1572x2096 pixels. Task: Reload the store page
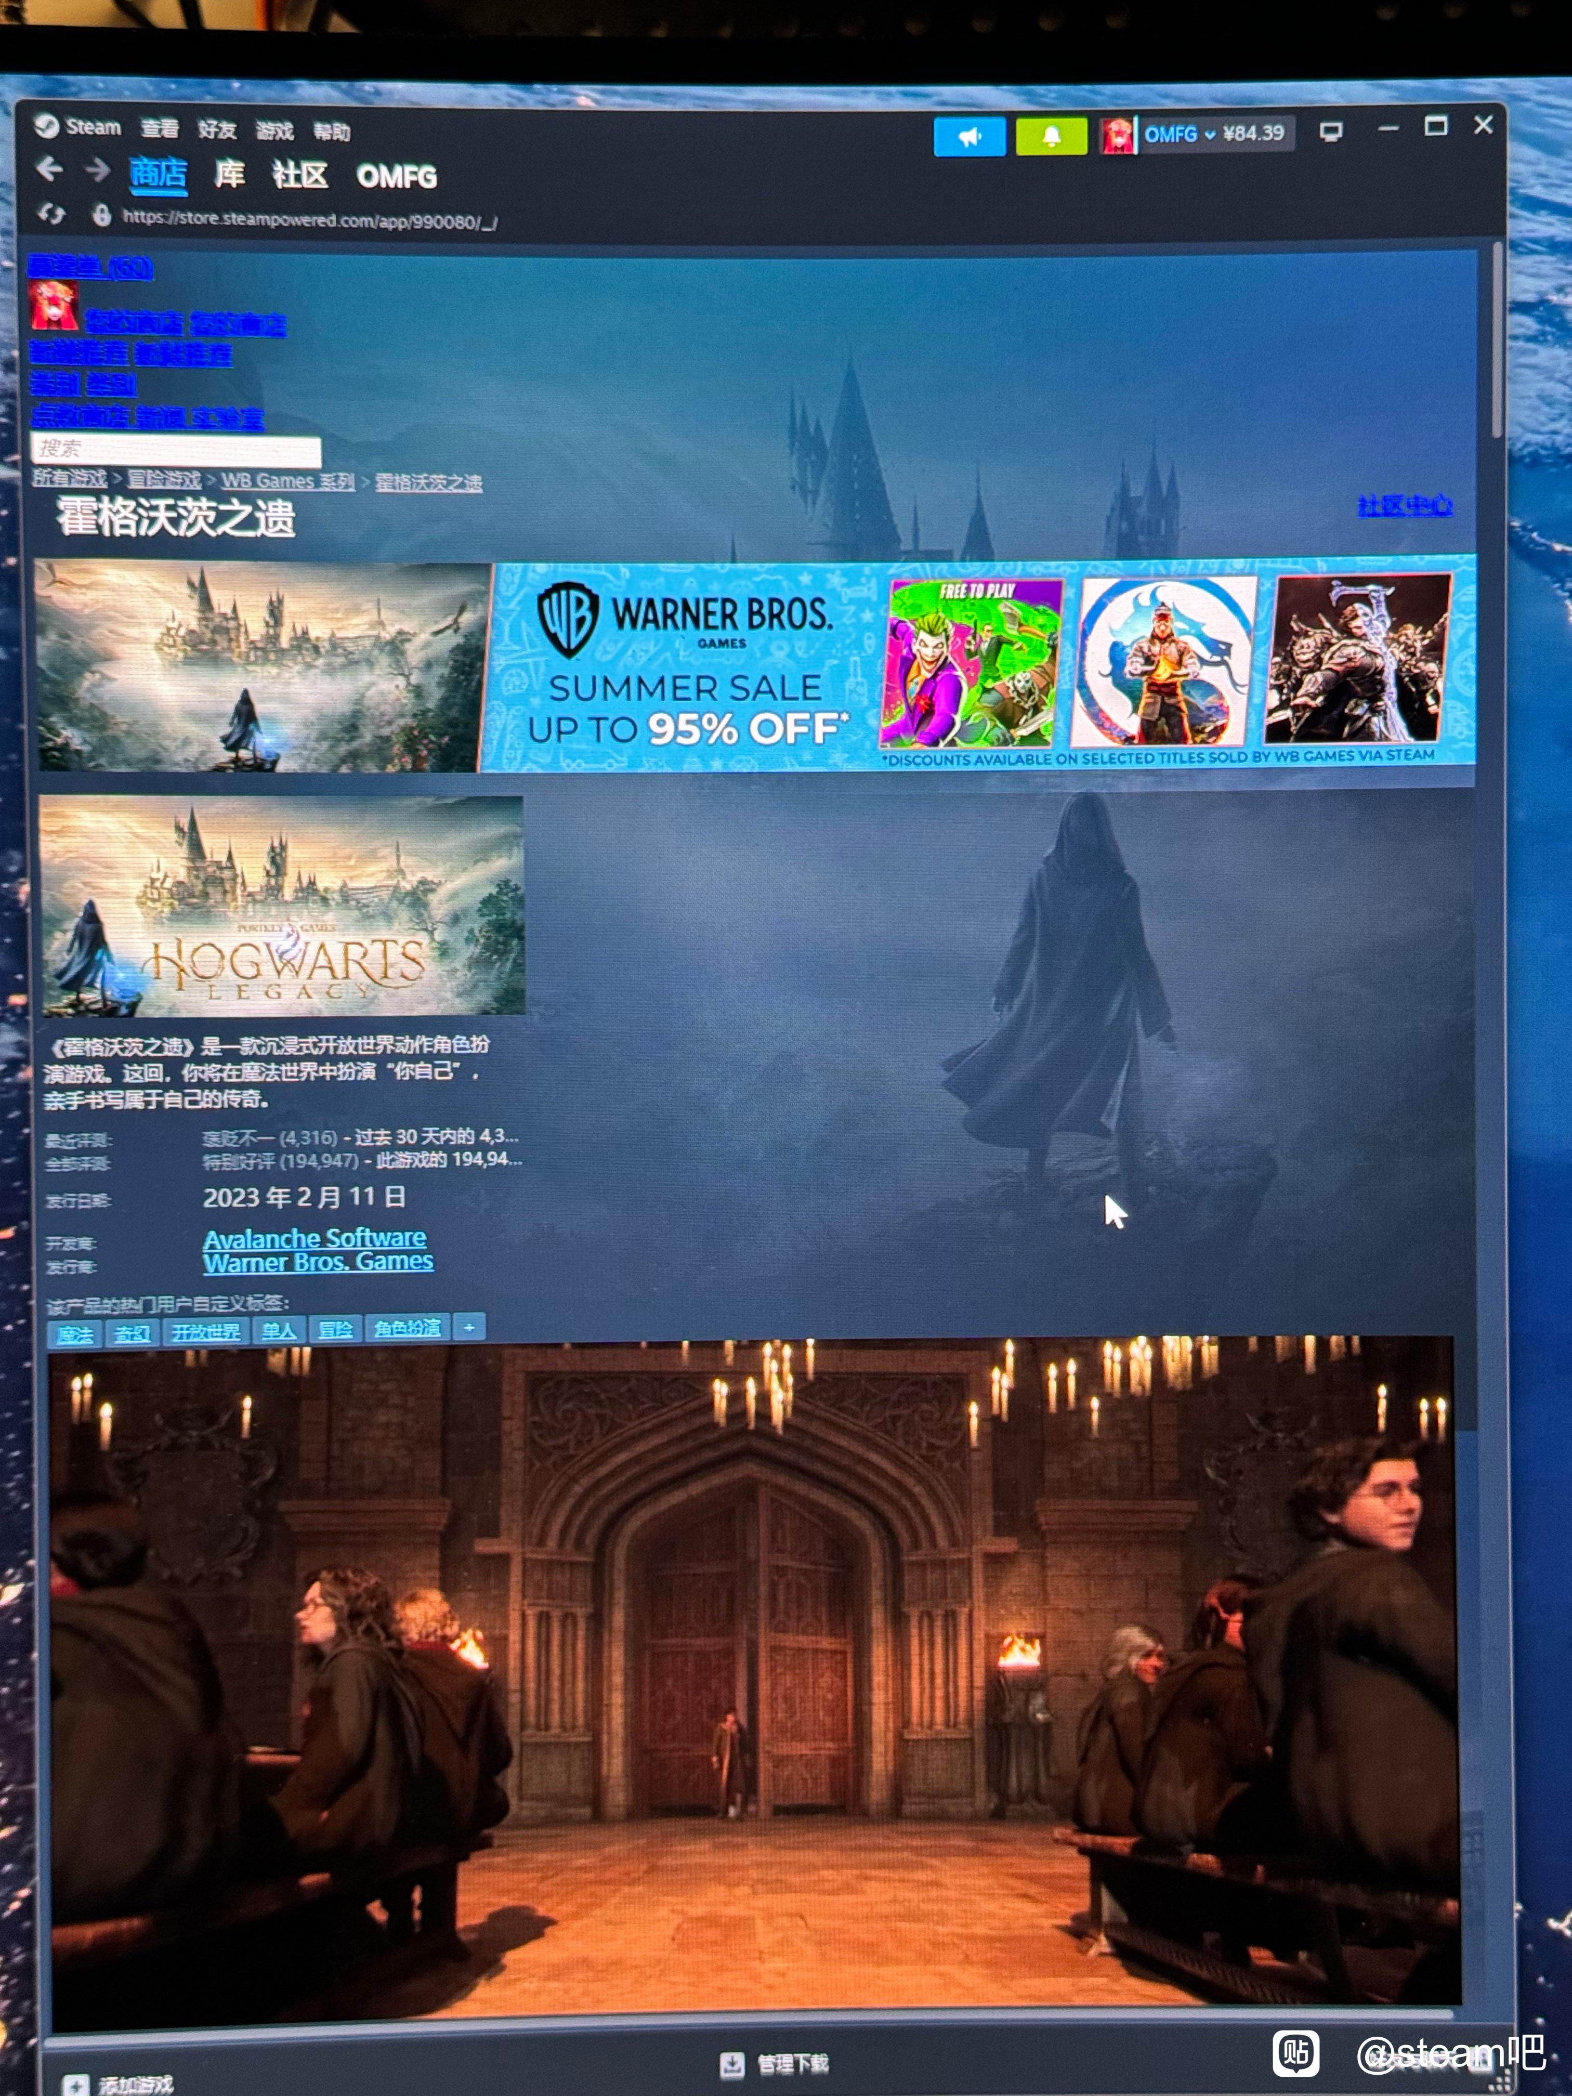(51, 214)
